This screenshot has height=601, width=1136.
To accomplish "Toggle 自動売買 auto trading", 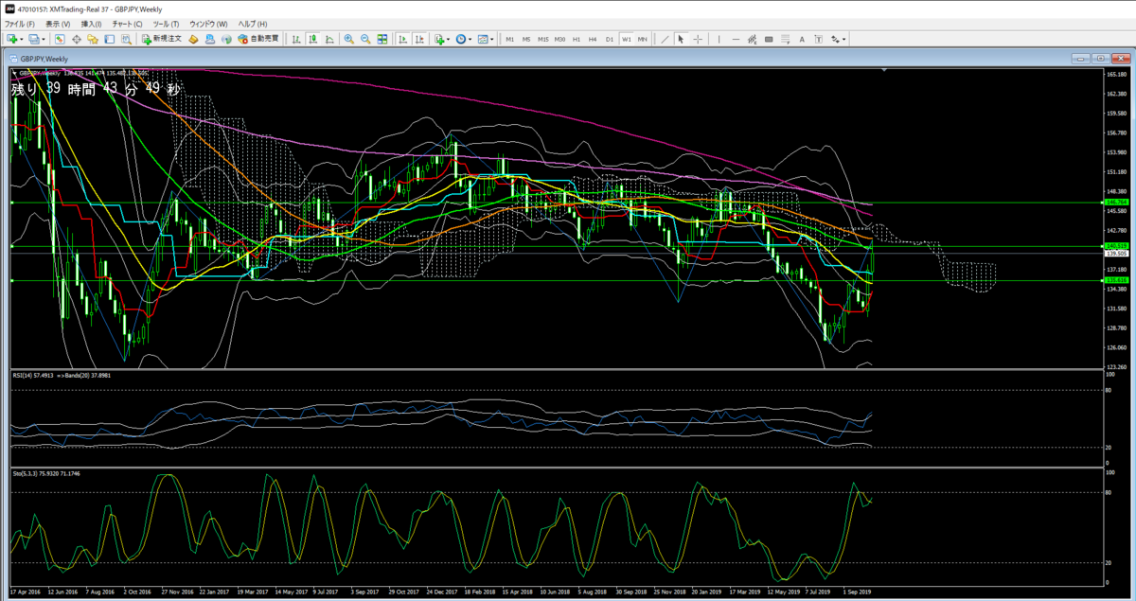I will pos(258,39).
